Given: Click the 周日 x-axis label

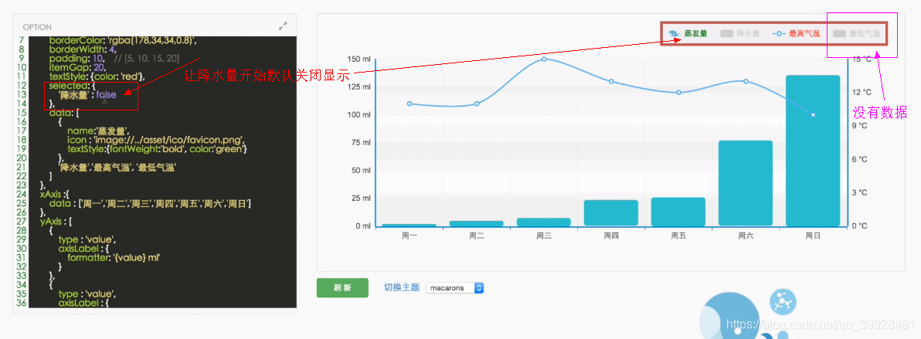Looking at the screenshot, I should click(x=813, y=236).
